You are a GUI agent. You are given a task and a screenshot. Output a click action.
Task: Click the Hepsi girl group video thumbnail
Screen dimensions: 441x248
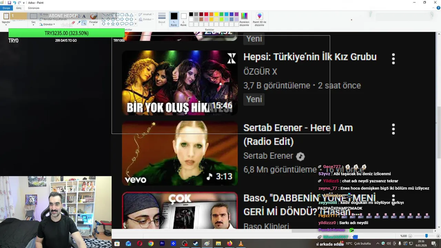(x=180, y=83)
